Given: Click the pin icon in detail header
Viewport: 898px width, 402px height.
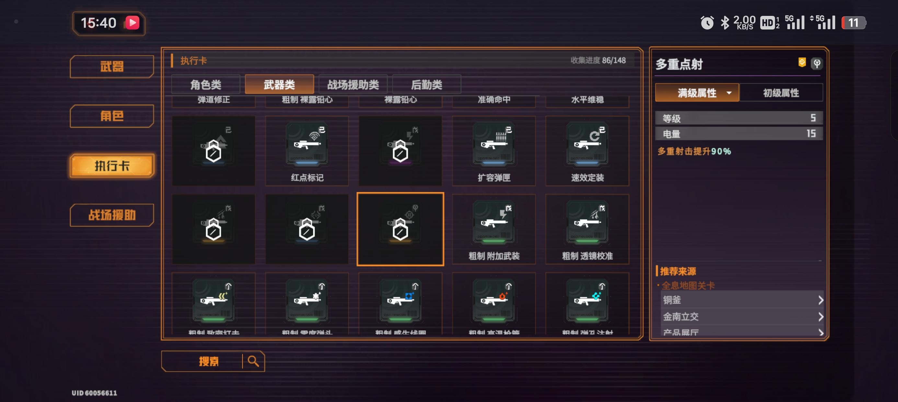Looking at the screenshot, I should tap(816, 64).
